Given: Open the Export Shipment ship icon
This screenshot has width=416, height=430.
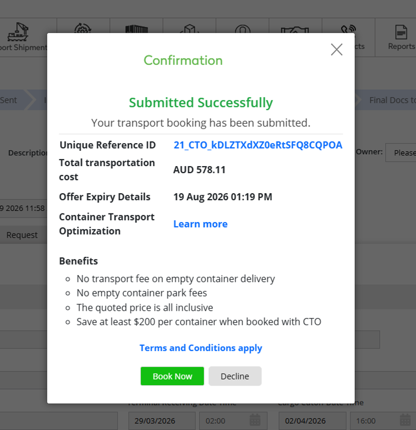Looking at the screenshot, I should pos(18,32).
